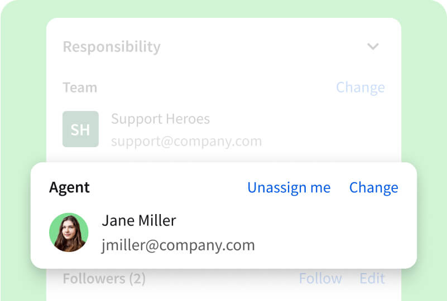The height and width of the screenshot is (301, 447).
Task: Edit the followers list
Action: click(x=372, y=278)
